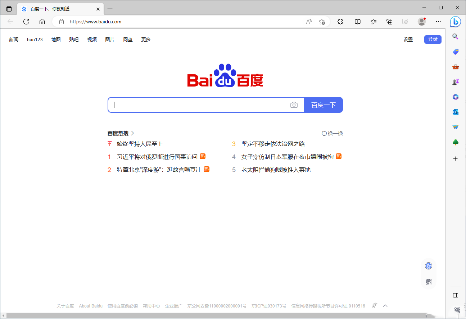Open hot search 老太阻拦偷狗贼被推入菜地
The width and height of the screenshot is (466, 319).
pyautogui.click(x=276, y=170)
